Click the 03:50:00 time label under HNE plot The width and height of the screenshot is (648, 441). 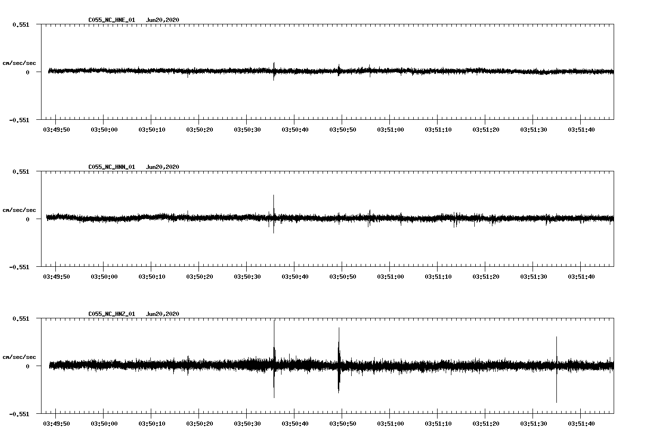coord(104,130)
